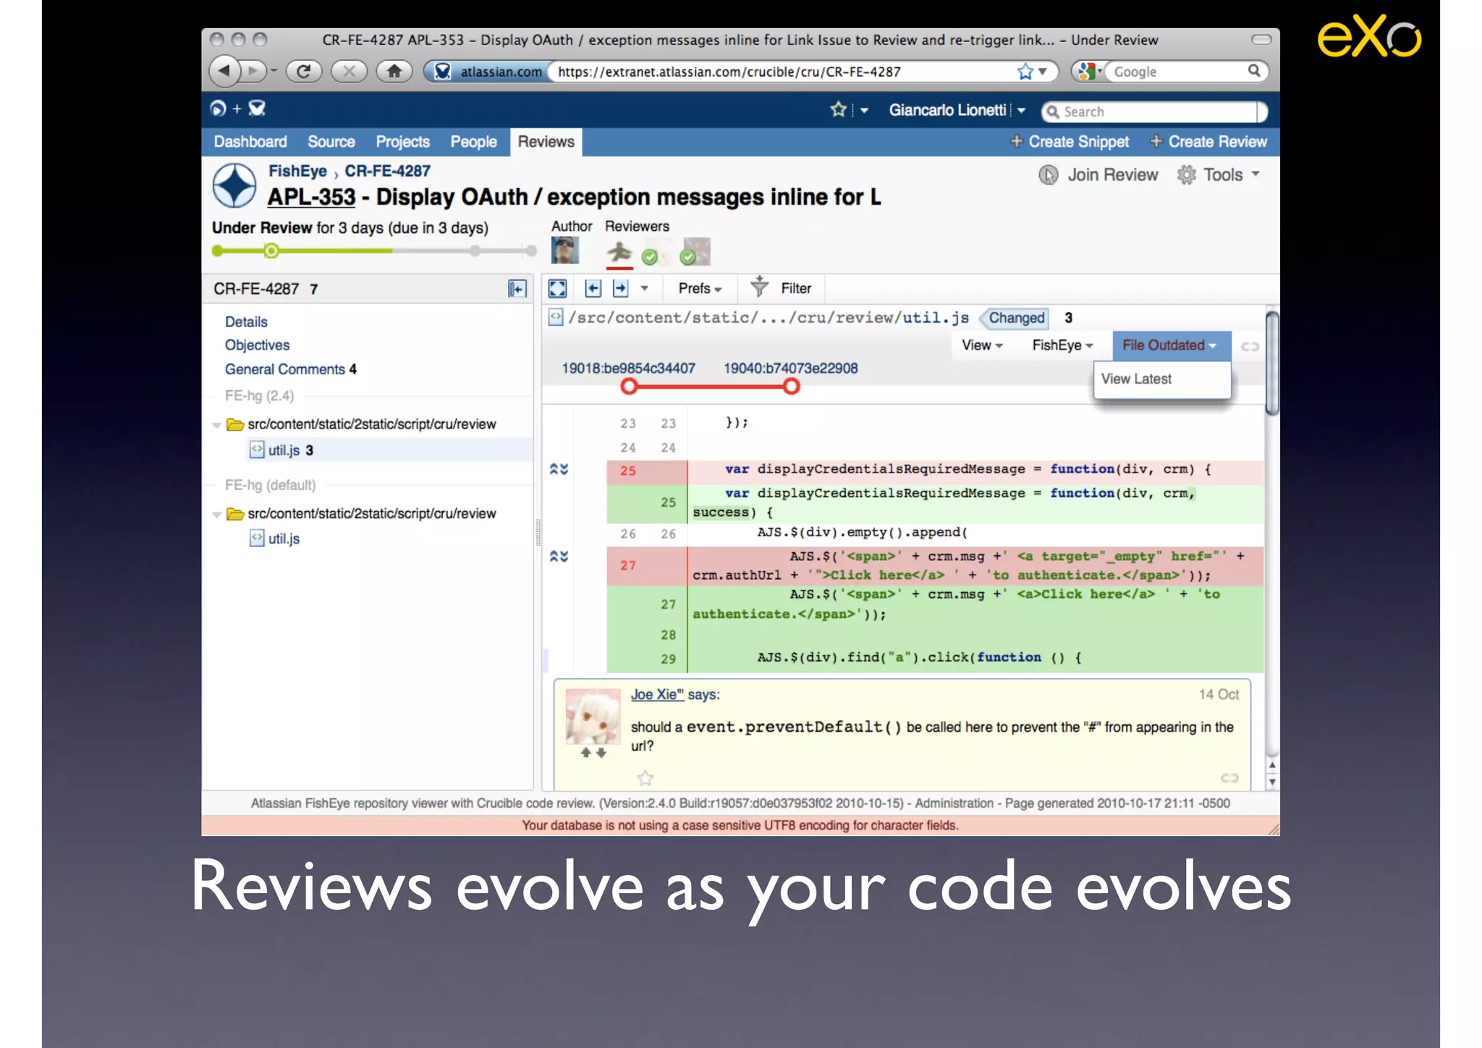Reload the page with refresh icon
This screenshot has height=1048, width=1482.
304,71
